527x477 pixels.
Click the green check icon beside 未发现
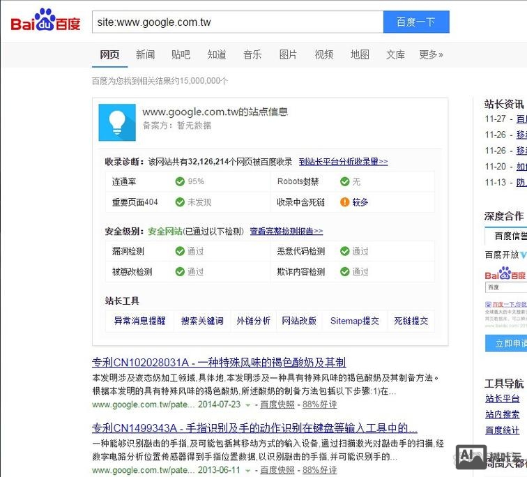coord(180,202)
